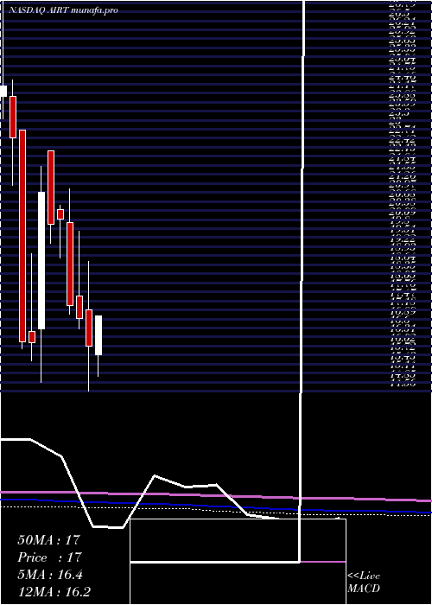Click the <<Live MACD label
Image resolution: width=432 pixels, height=605 pixels.
tap(364, 583)
